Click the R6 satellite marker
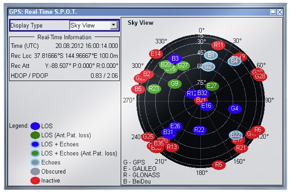Viewport: 291px width, 194px height. tap(258, 130)
